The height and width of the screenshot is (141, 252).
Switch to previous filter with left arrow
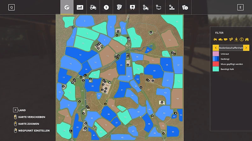215,48
